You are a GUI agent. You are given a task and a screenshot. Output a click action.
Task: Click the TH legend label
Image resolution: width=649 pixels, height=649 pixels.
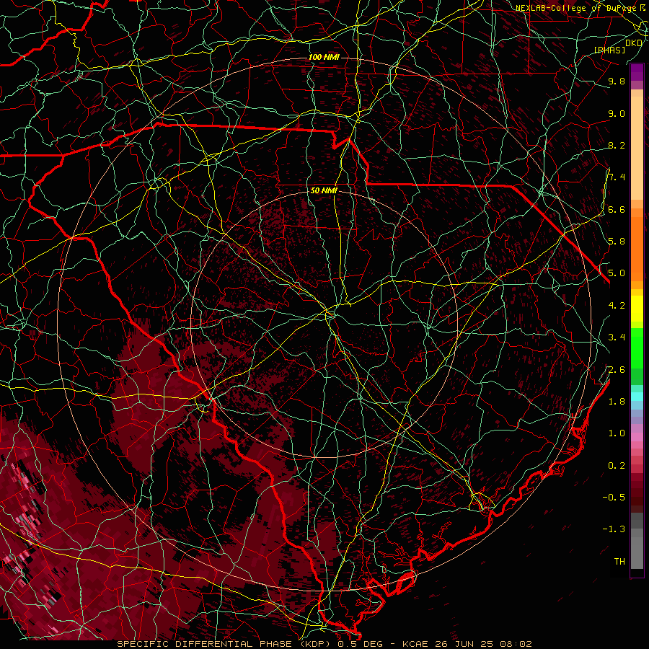pyautogui.click(x=619, y=561)
